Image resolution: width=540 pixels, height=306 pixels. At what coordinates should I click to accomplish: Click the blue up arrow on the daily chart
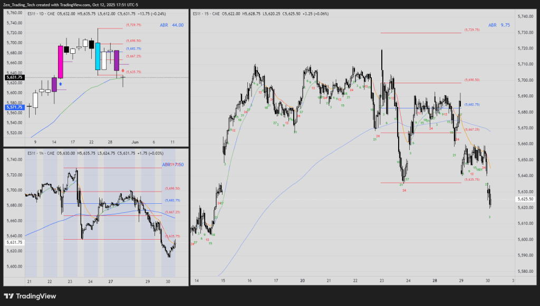61,83
